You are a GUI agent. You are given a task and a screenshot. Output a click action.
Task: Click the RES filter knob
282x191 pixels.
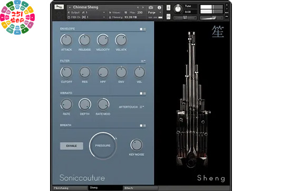[x=85, y=72]
